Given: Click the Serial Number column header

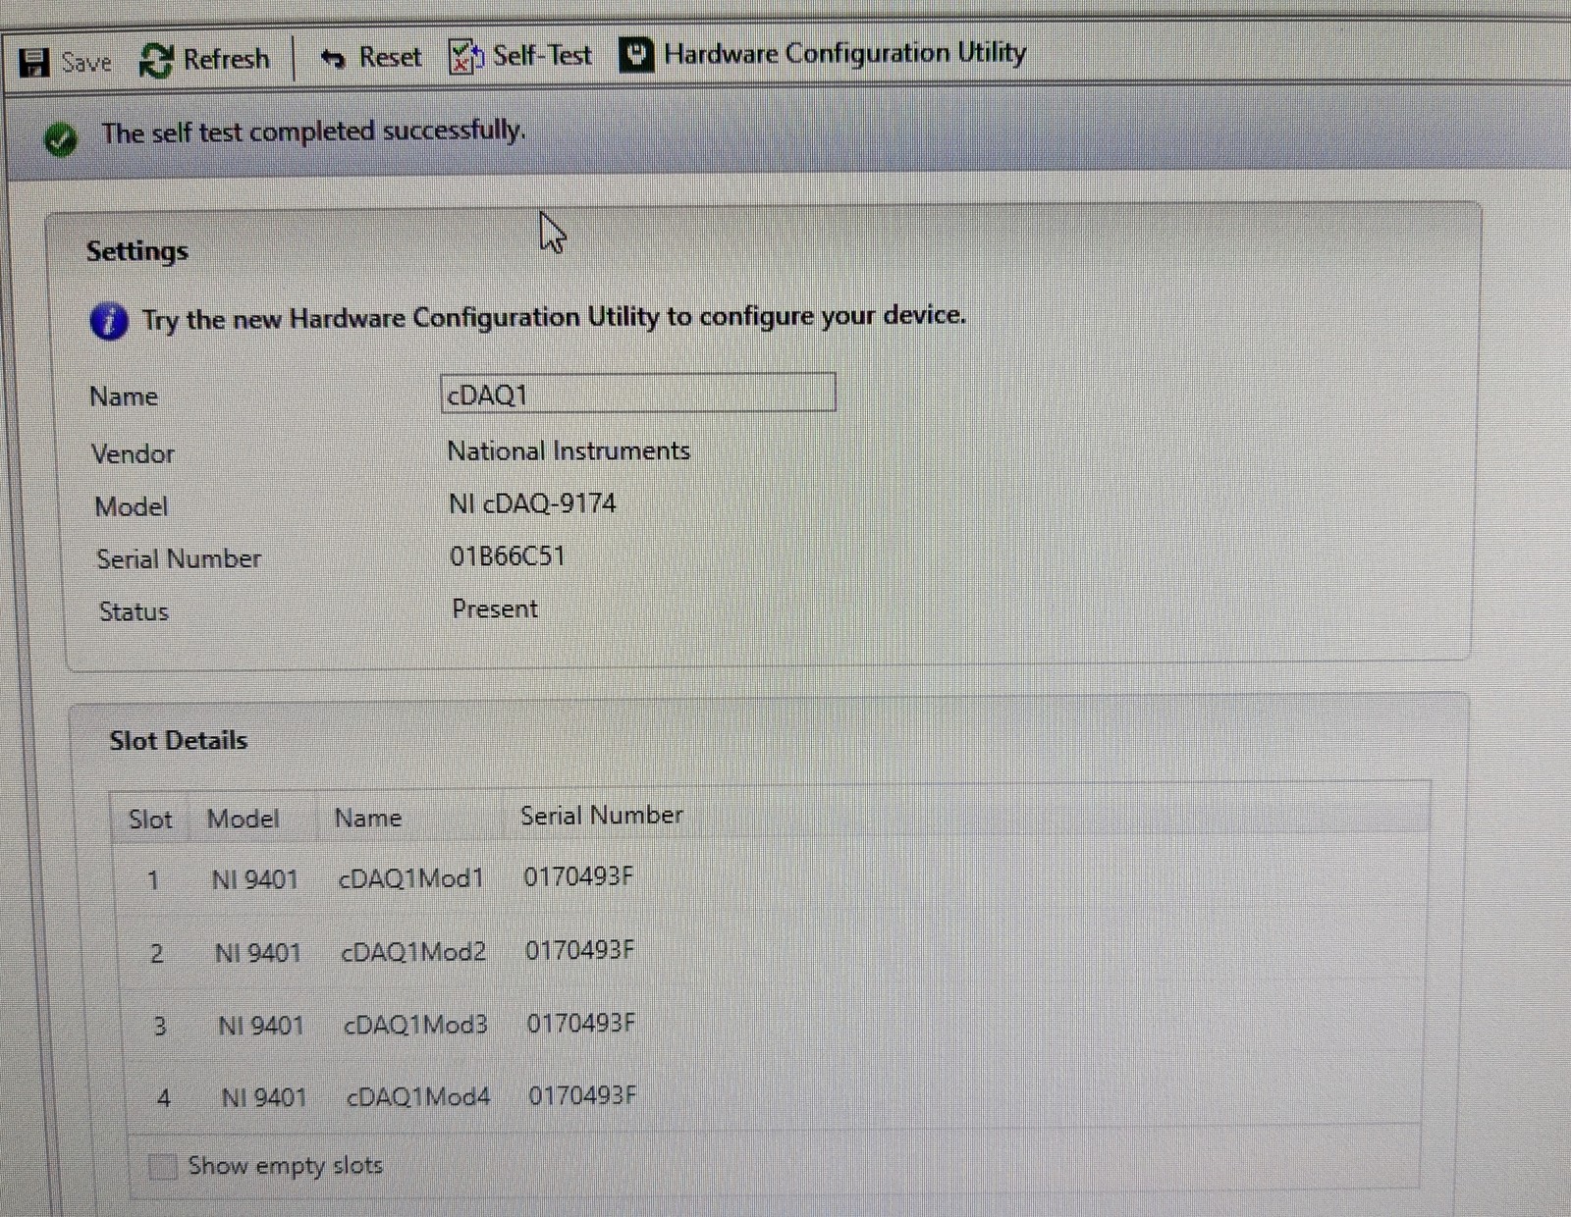Looking at the screenshot, I should [x=602, y=816].
